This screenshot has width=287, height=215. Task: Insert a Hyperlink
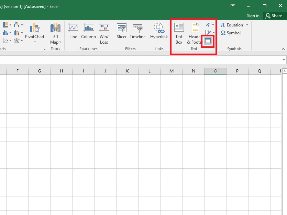159,31
